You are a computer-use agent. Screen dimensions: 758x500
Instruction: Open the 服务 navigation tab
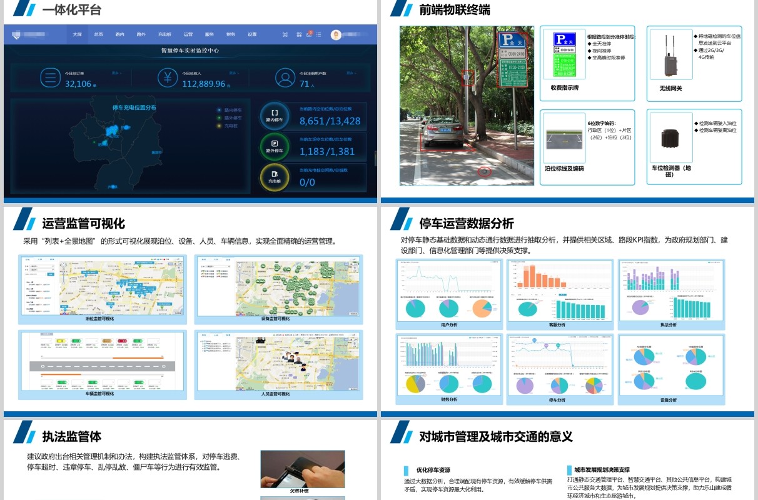pos(210,35)
